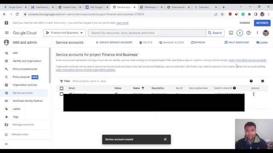273x153 pixels.
Task: Switch to the WhatsApp browser tab
Action: click(151, 7)
